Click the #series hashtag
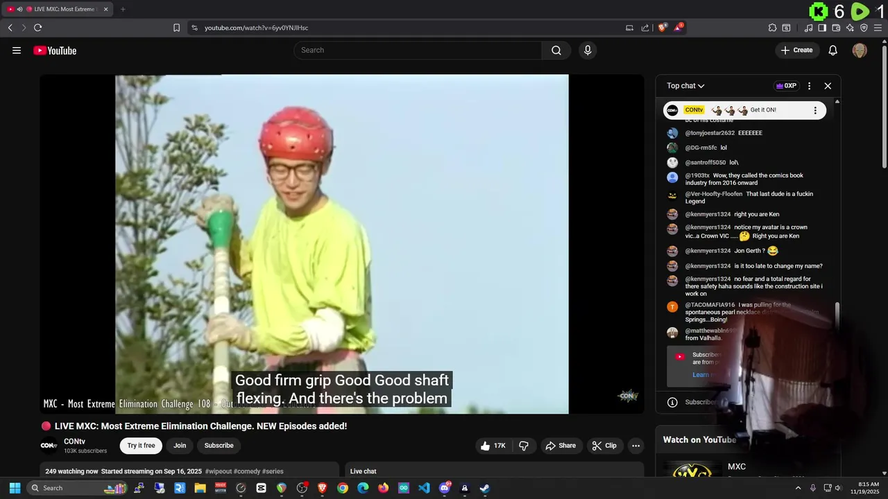 click(273, 471)
